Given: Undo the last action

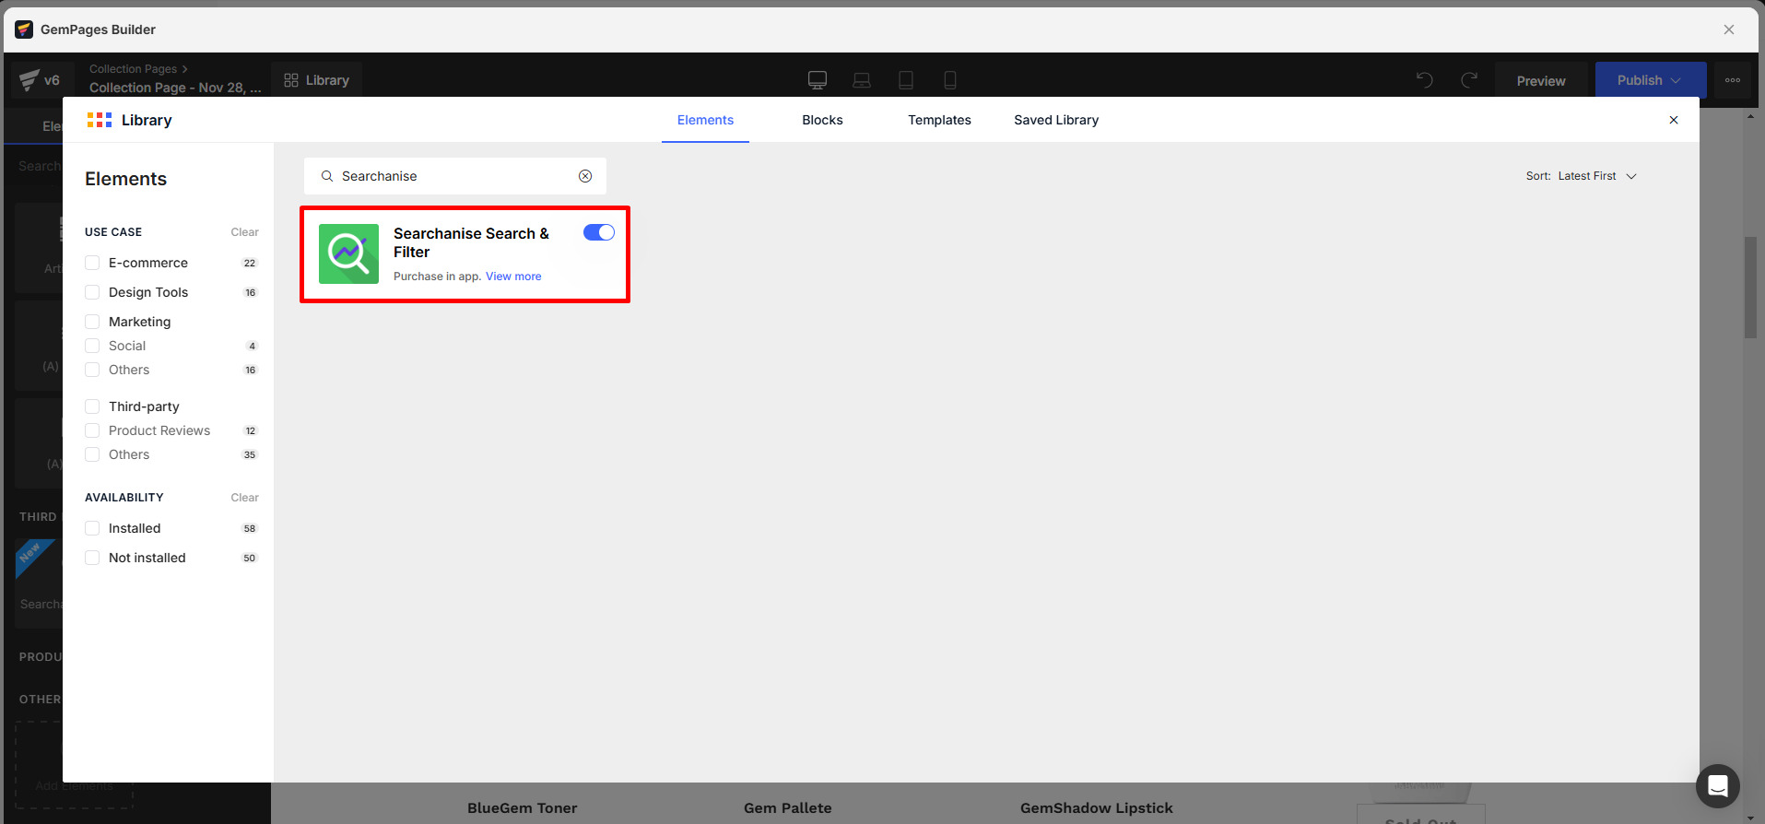Looking at the screenshot, I should 1425,80.
